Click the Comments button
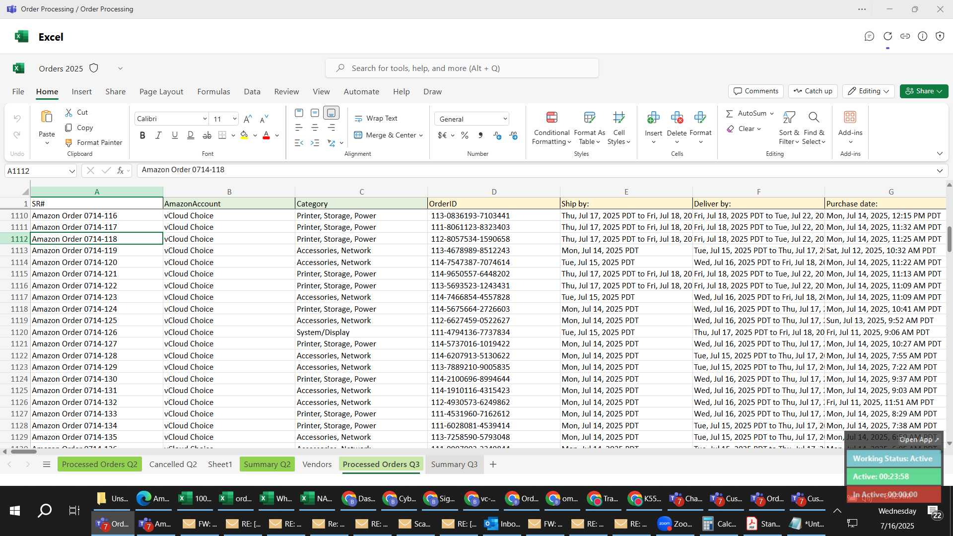 click(755, 91)
